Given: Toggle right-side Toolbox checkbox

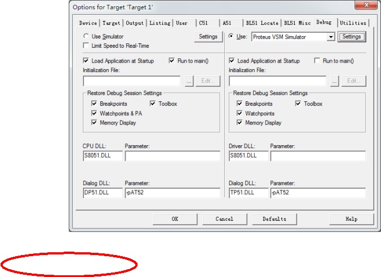Looking at the screenshot, I should [298, 104].
